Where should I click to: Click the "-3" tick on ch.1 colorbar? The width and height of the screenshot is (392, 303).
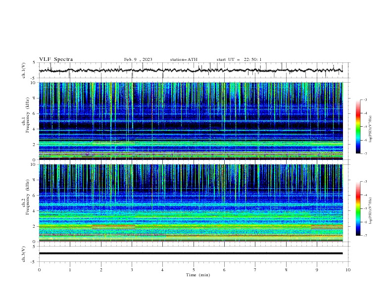coord(365,100)
